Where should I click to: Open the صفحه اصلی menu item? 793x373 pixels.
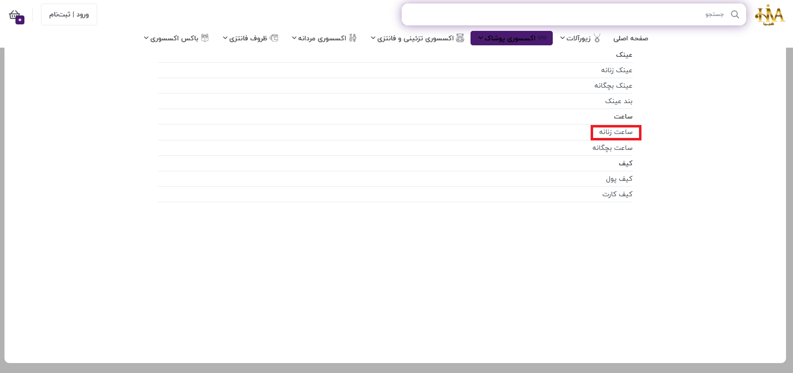coord(631,38)
